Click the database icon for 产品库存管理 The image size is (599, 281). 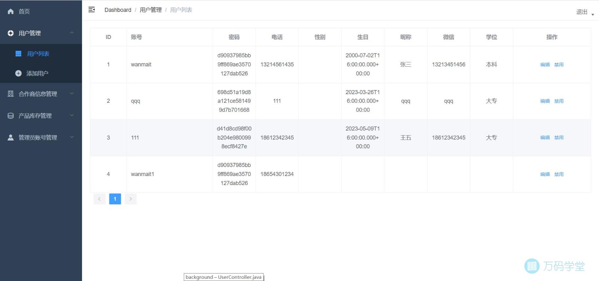(x=10, y=116)
